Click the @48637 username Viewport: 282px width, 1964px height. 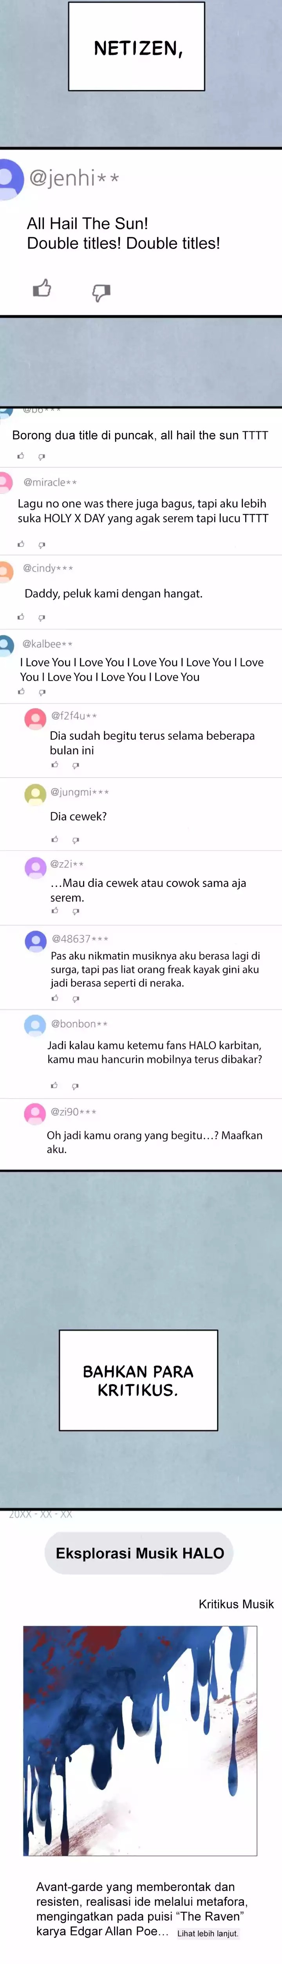pos(80,939)
